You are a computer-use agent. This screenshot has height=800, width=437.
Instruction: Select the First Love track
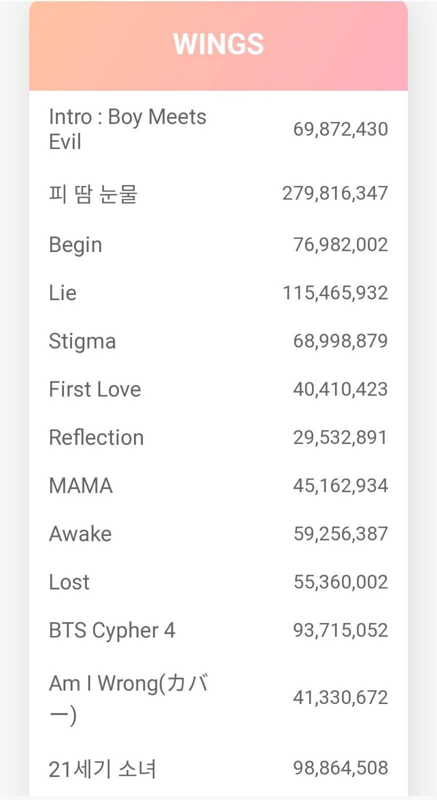click(x=95, y=389)
